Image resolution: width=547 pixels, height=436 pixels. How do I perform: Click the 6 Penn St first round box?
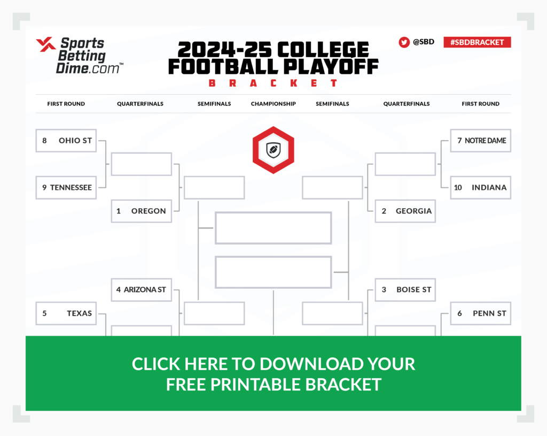(x=480, y=313)
